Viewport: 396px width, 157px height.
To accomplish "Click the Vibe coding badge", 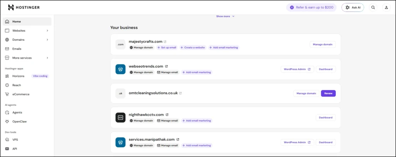I will [40, 76].
